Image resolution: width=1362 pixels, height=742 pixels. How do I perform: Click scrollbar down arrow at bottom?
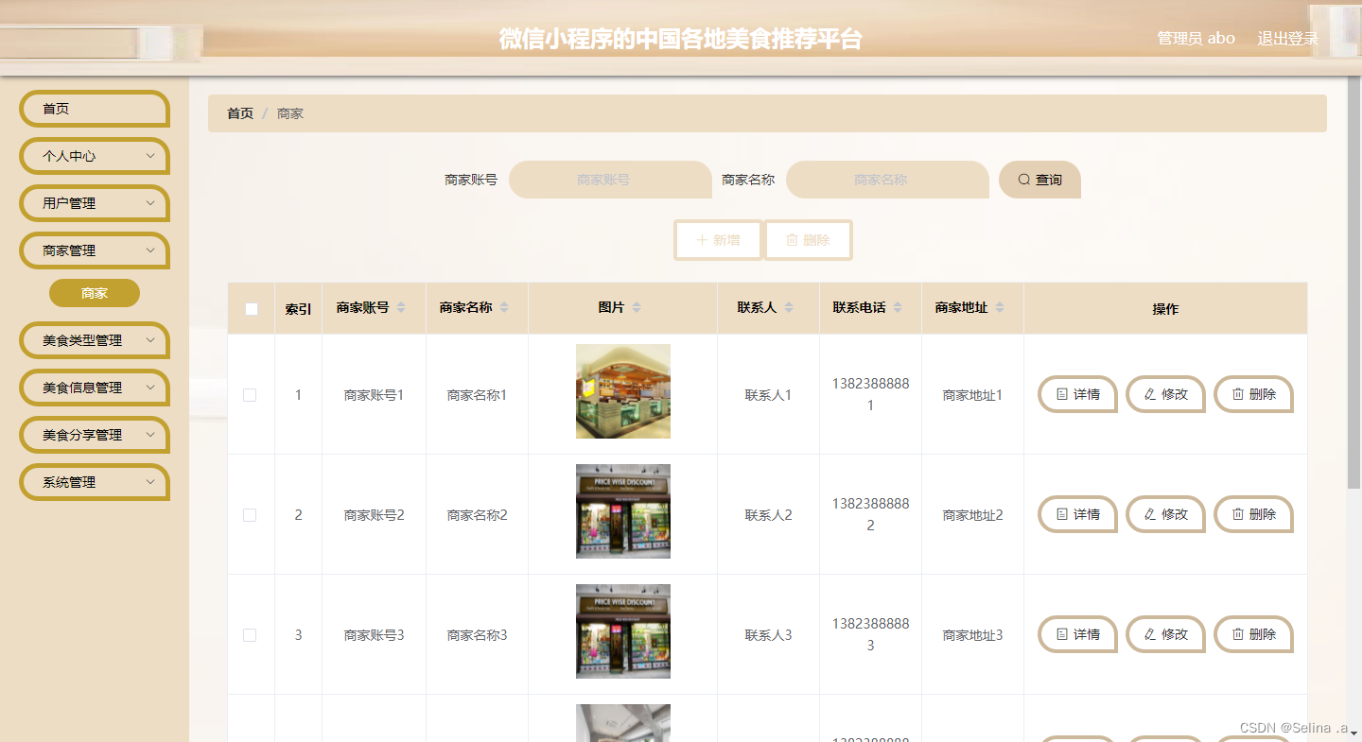(1354, 733)
